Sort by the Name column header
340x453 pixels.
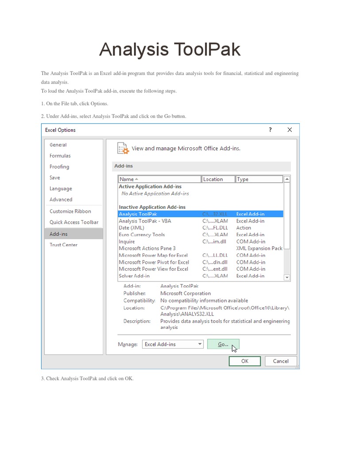(x=159, y=179)
